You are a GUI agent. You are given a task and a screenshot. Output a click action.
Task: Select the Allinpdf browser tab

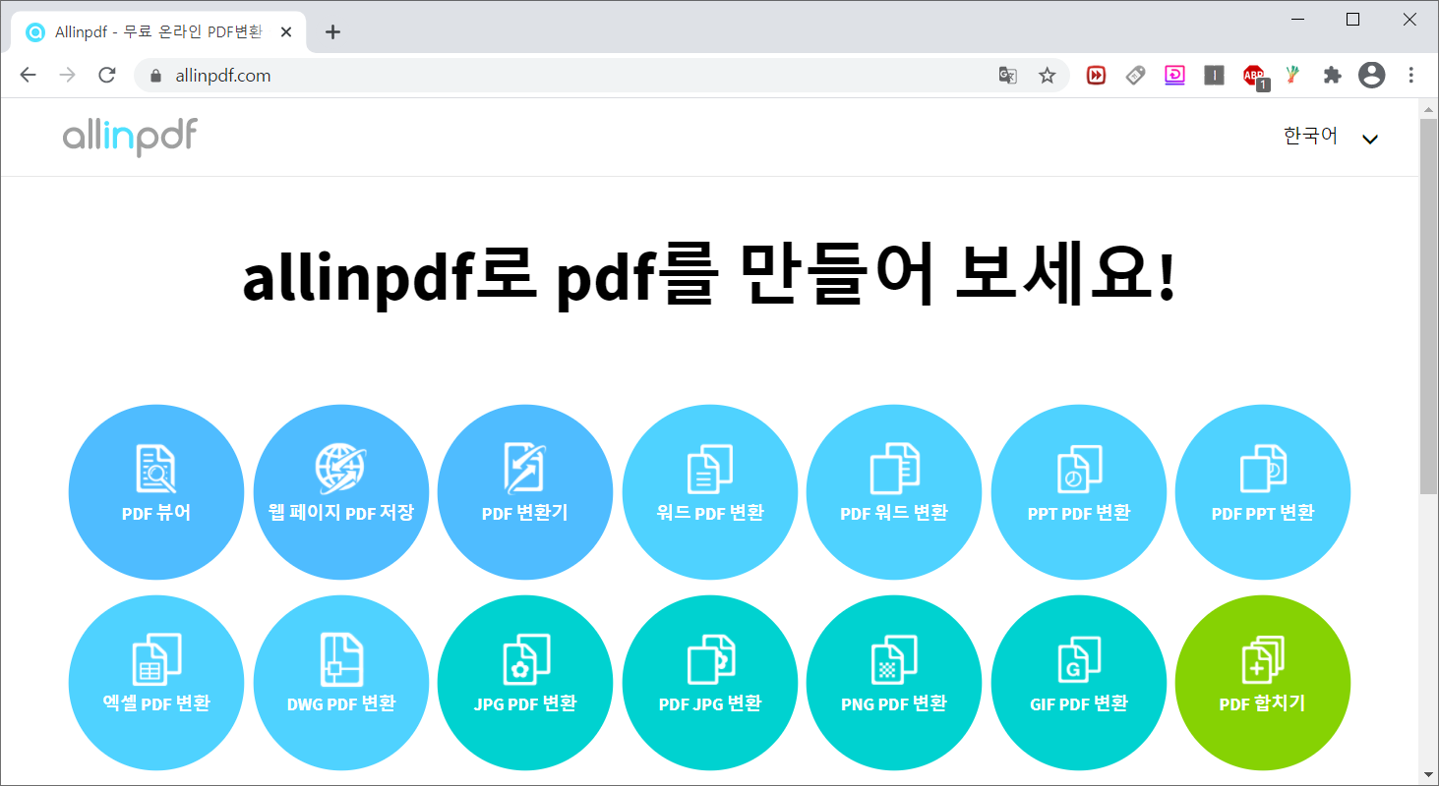tap(157, 32)
